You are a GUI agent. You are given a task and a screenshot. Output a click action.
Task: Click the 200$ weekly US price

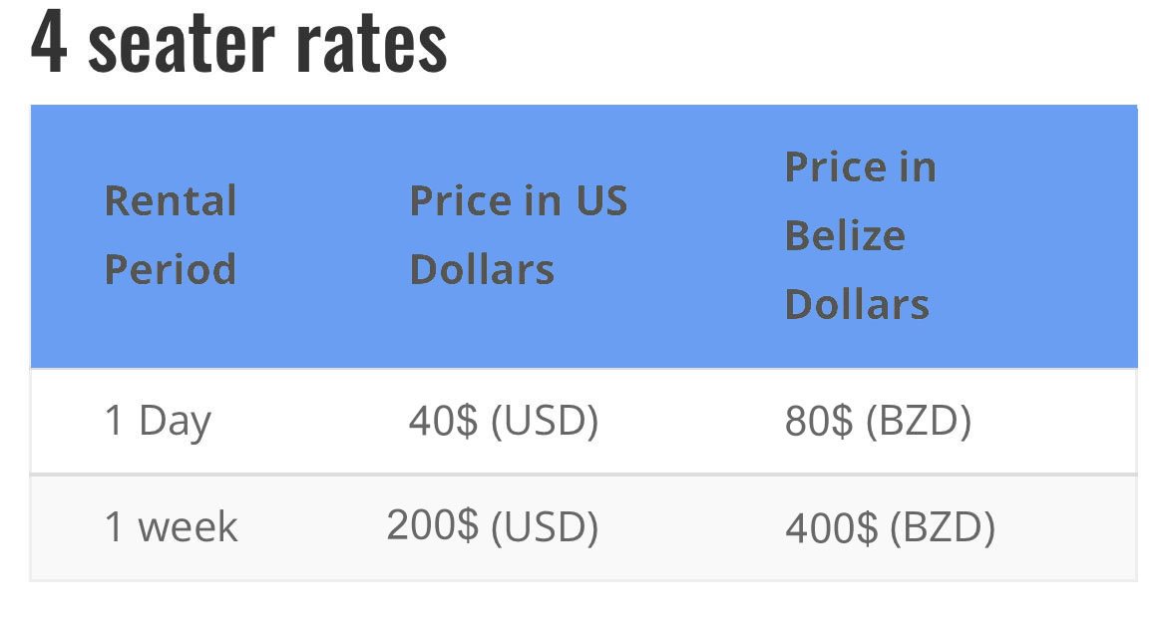[492, 525]
